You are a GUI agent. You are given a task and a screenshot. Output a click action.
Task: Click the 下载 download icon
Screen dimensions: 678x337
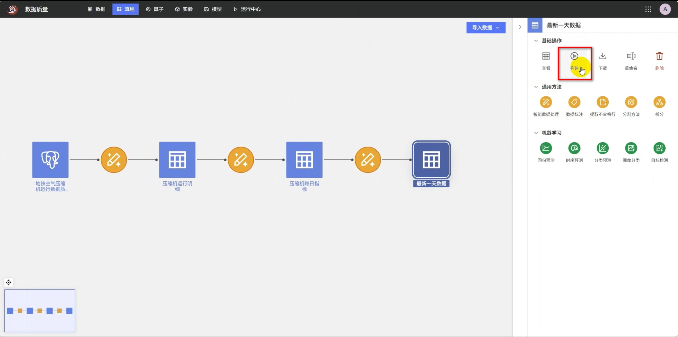[x=603, y=56]
